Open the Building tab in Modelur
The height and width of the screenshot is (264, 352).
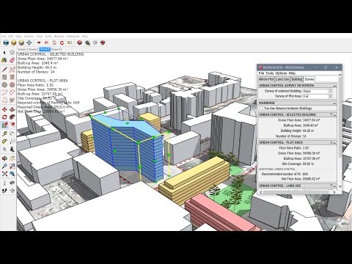(297, 79)
